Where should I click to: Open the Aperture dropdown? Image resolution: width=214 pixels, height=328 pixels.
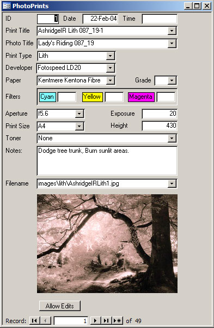click(79, 114)
